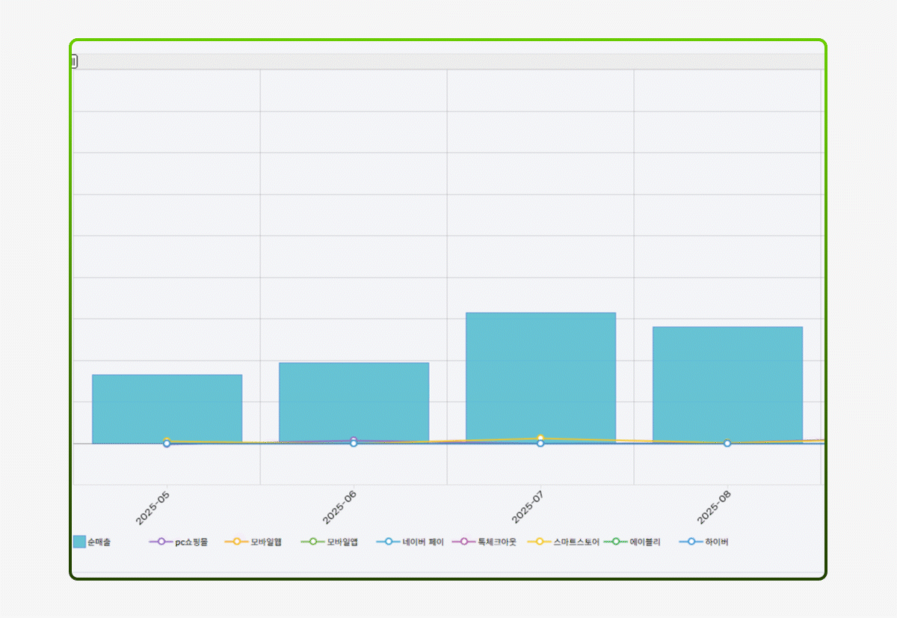Select the 2025-06 net sales bar

tap(354, 402)
